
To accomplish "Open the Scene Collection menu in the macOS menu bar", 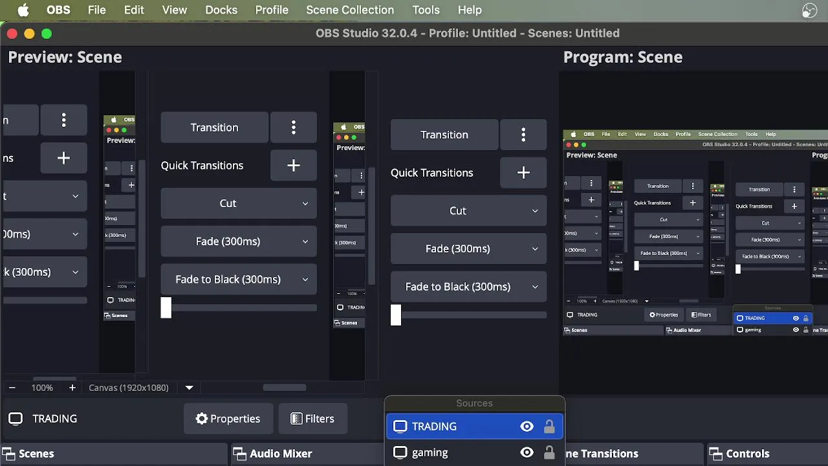I will click(350, 10).
